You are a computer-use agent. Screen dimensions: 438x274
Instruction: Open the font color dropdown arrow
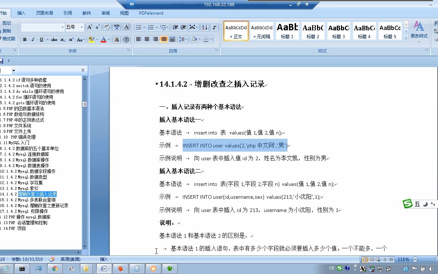pos(108,40)
